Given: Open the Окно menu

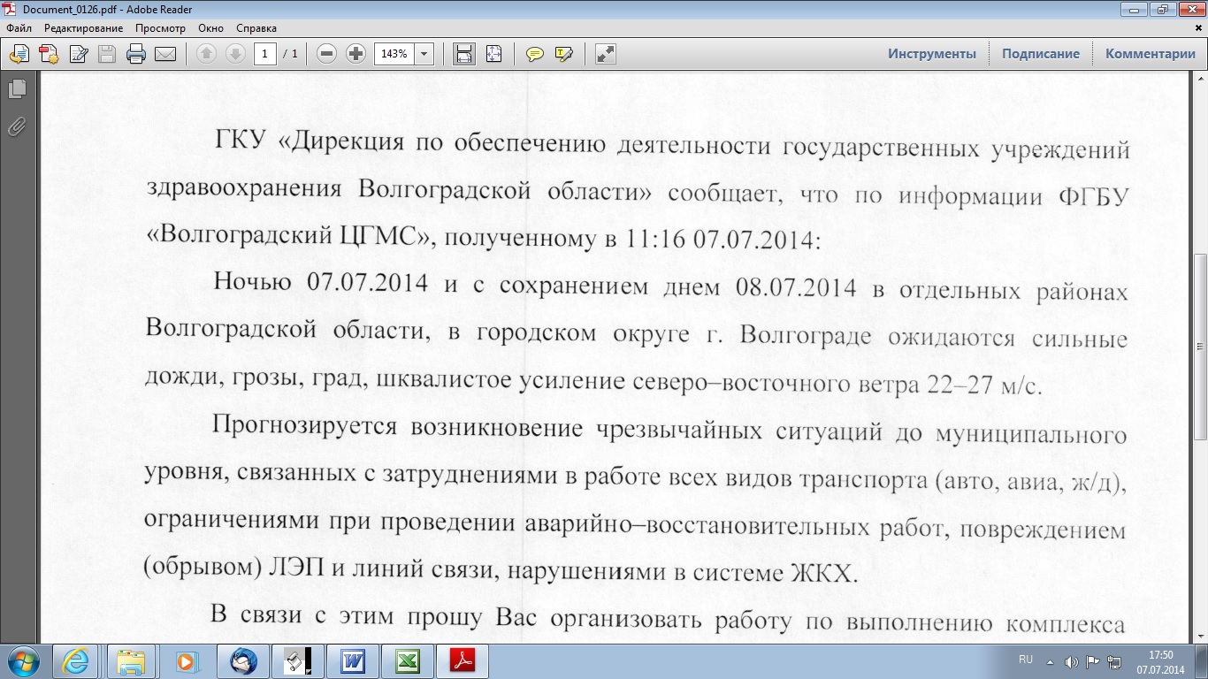Looking at the screenshot, I should 212,28.
